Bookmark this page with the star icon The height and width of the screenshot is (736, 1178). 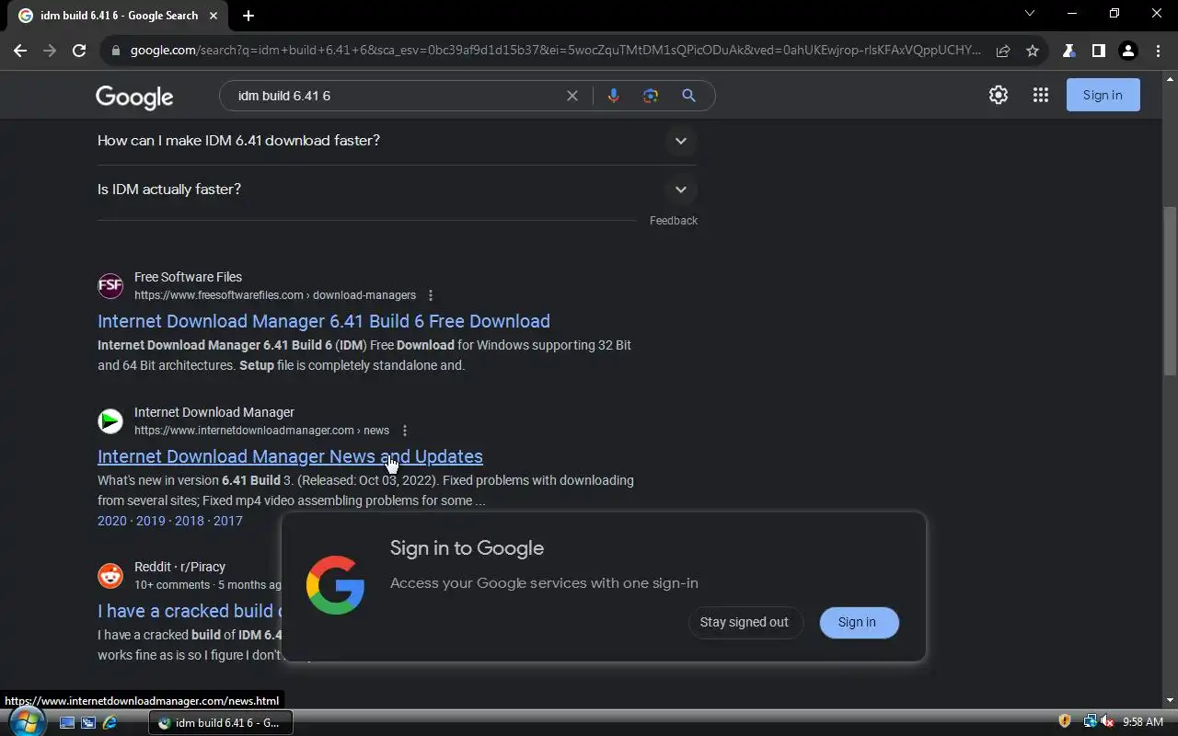pos(1033,51)
